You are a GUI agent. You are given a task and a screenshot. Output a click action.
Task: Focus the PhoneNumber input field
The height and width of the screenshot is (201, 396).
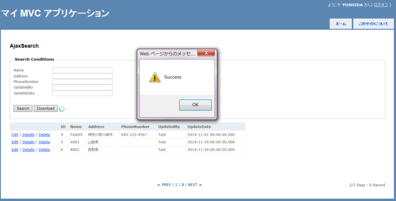83,81
